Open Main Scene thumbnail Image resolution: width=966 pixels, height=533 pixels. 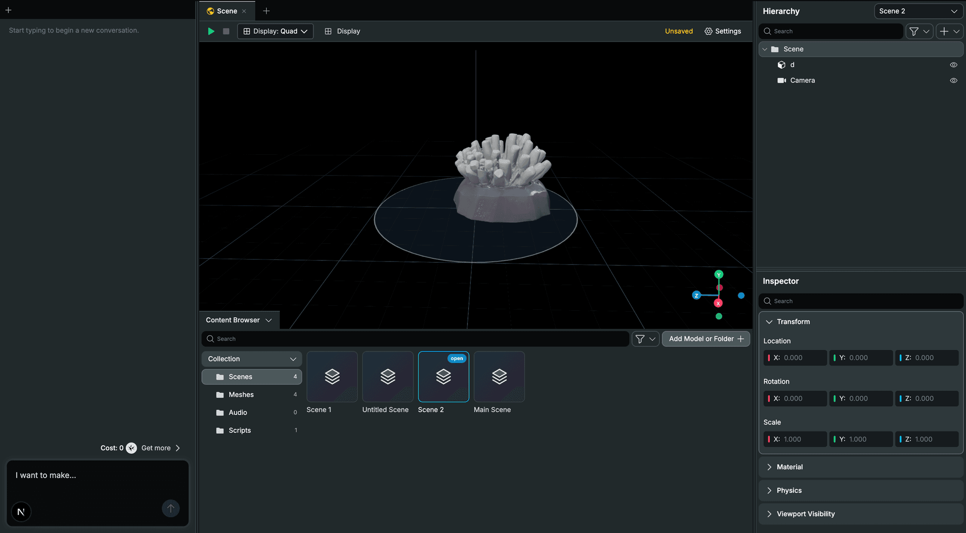pos(499,377)
